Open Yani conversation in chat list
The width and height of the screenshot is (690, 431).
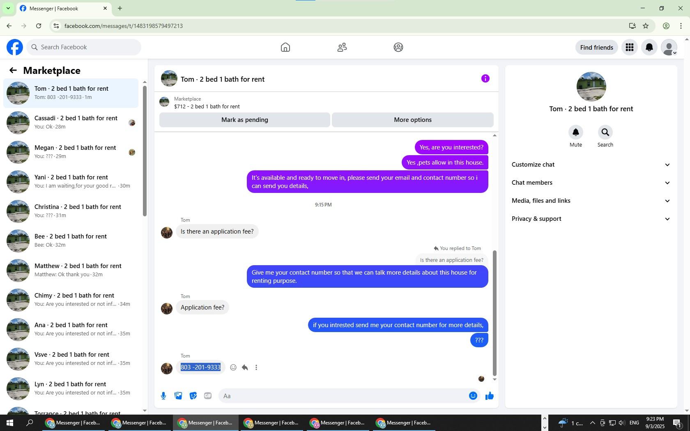71,182
